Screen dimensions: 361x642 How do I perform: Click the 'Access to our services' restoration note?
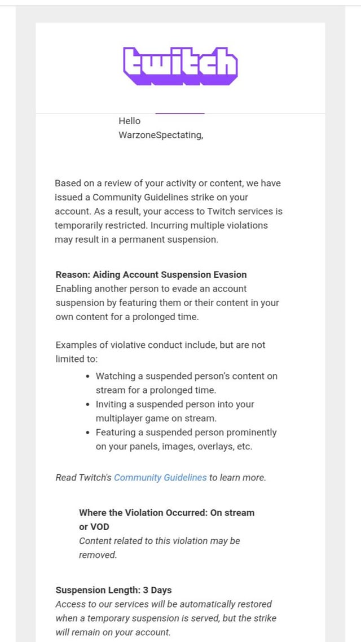pos(166,618)
